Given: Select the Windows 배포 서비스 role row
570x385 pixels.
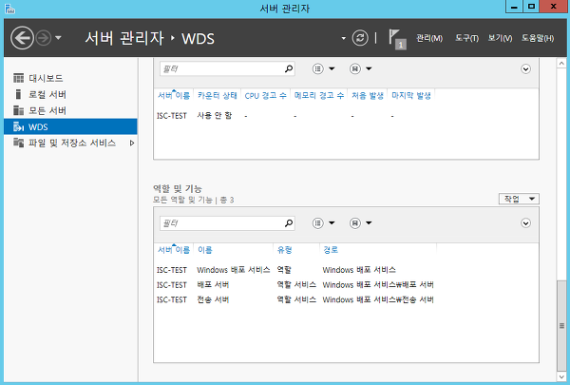Looking at the screenshot, I should coord(346,270).
